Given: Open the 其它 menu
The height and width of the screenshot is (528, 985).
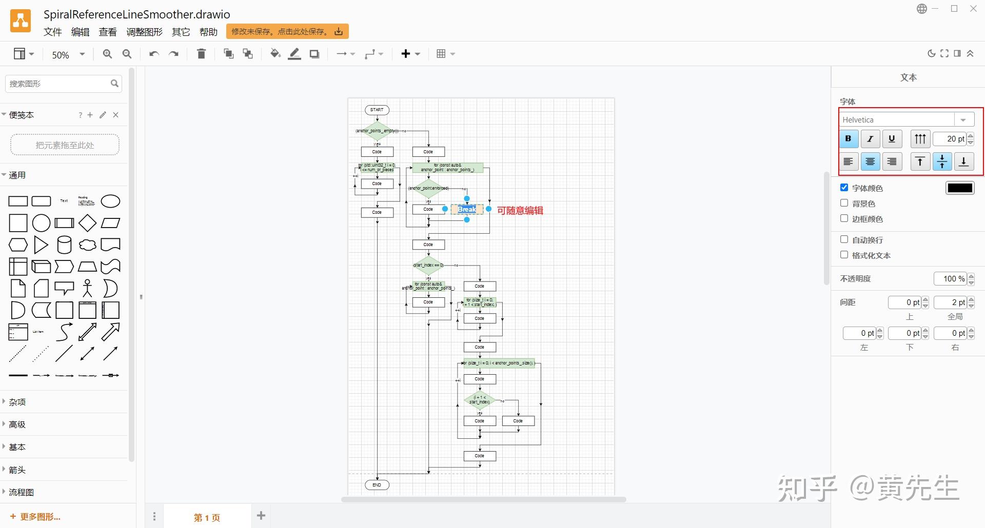Looking at the screenshot, I should (181, 32).
